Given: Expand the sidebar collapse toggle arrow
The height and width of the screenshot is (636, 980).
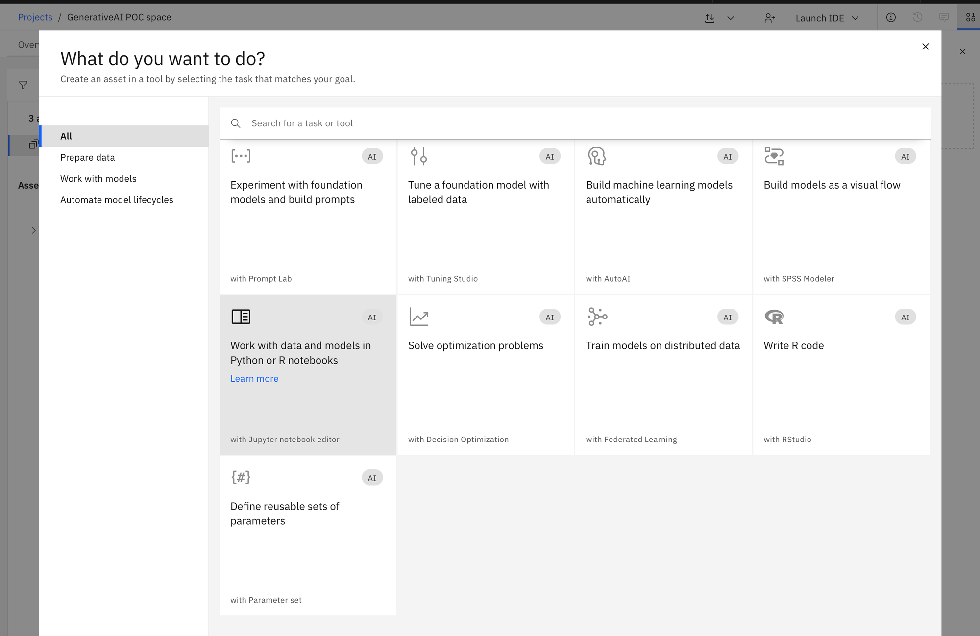Looking at the screenshot, I should tap(34, 230).
